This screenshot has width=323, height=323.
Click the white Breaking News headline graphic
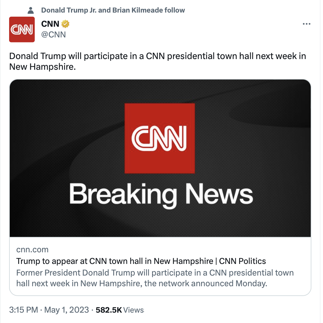click(x=161, y=195)
